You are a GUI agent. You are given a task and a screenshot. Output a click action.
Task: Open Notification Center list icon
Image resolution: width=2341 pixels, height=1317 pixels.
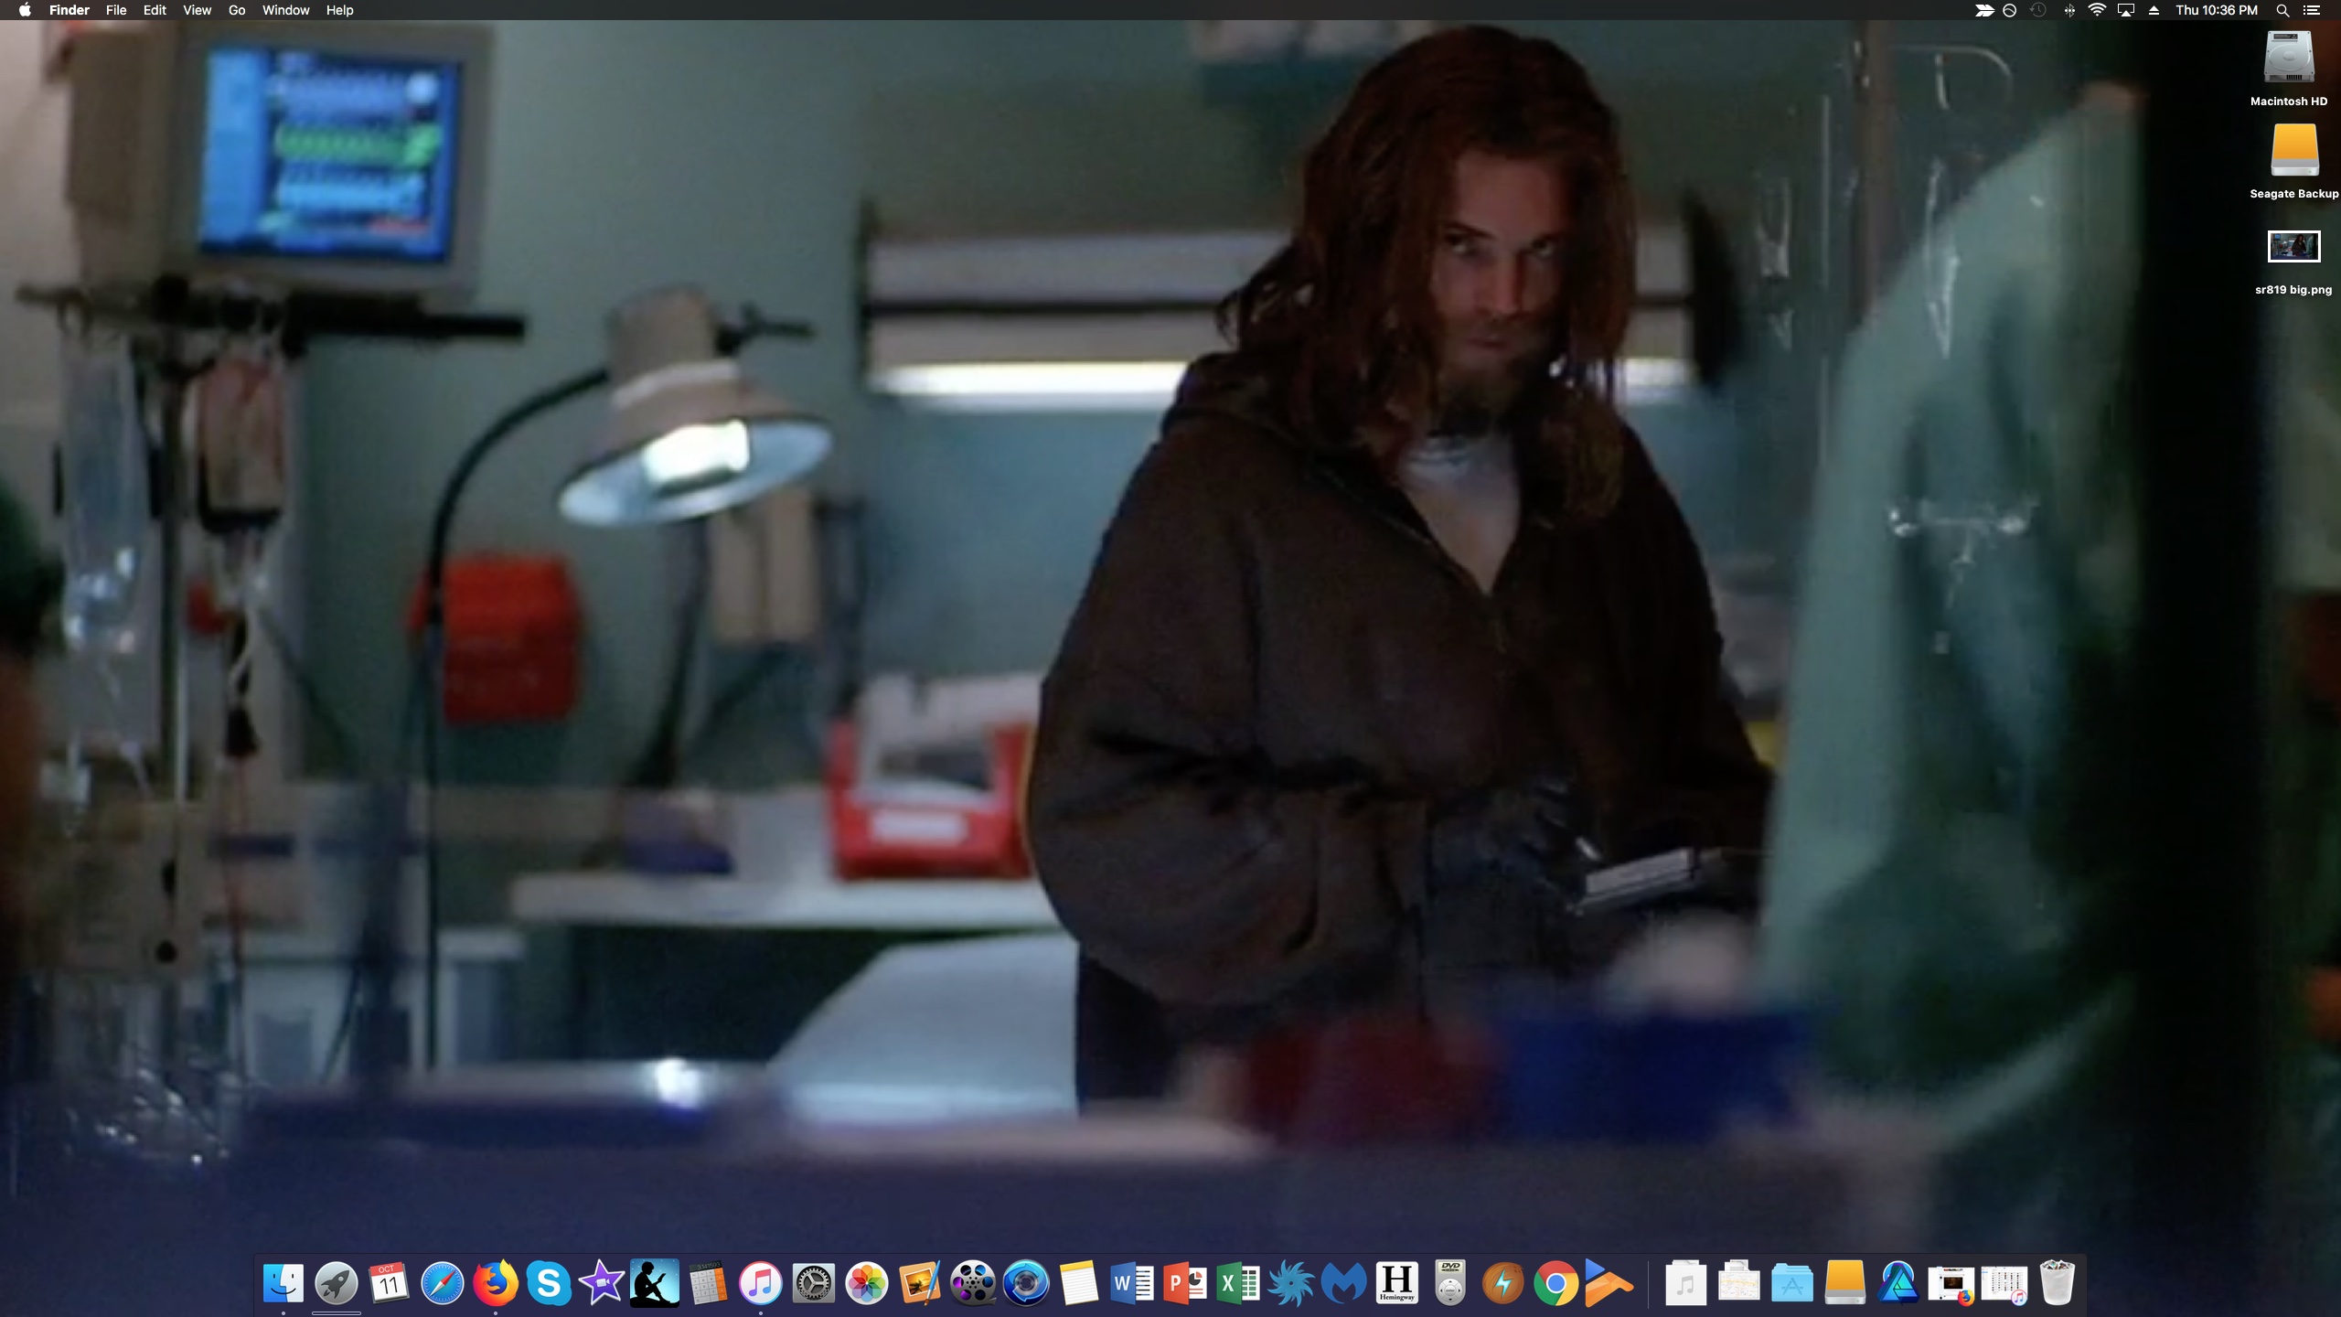point(2312,10)
